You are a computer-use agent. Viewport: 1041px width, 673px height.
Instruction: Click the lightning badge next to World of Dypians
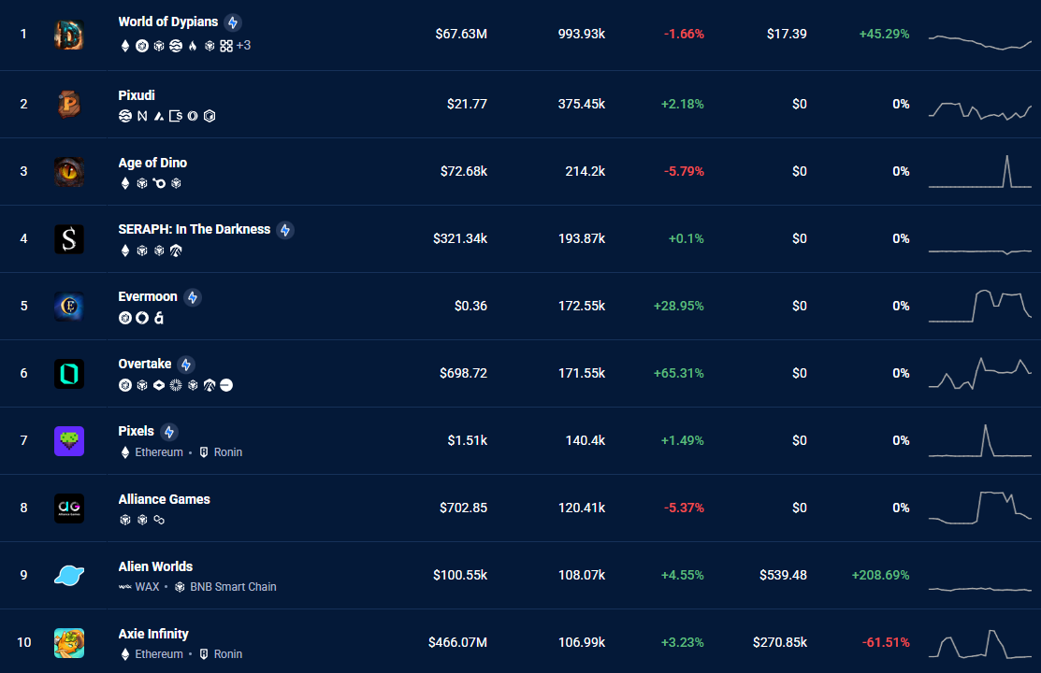[232, 22]
